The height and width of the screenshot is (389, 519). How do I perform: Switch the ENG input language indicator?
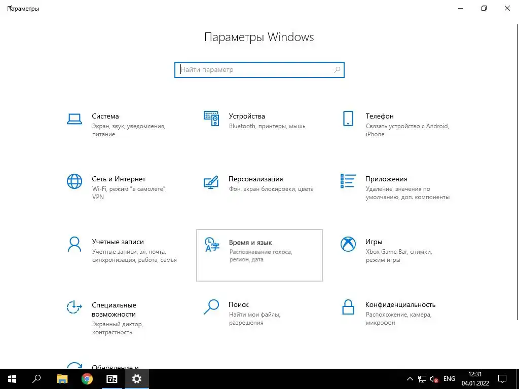tap(449, 379)
